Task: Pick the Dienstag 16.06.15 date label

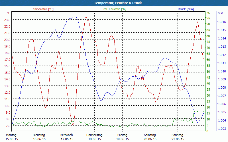Action: pyautogui.click(x=39, y=137)
